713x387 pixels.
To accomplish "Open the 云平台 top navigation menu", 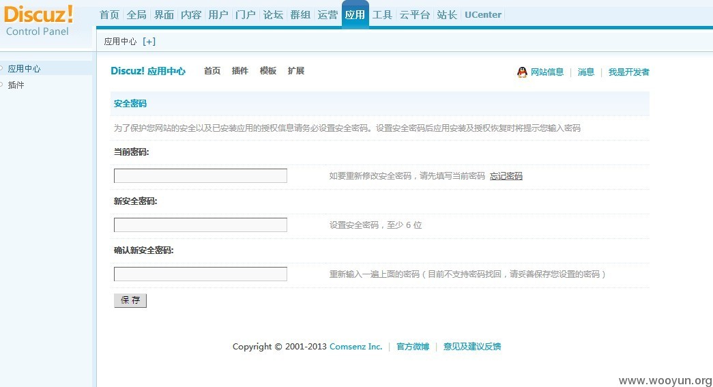I will (x=414, y=14).
